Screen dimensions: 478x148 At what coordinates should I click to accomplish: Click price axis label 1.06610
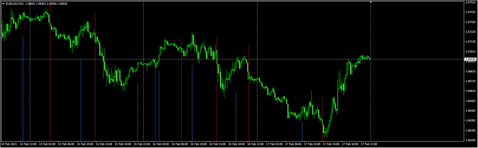point(470,91)
